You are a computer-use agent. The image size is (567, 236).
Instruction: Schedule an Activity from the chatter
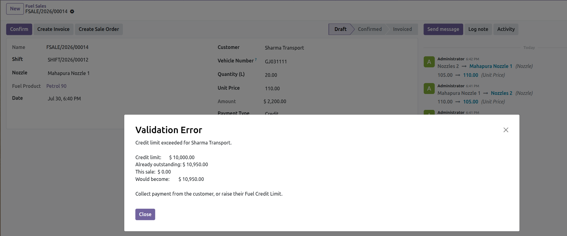coord(506,29)
